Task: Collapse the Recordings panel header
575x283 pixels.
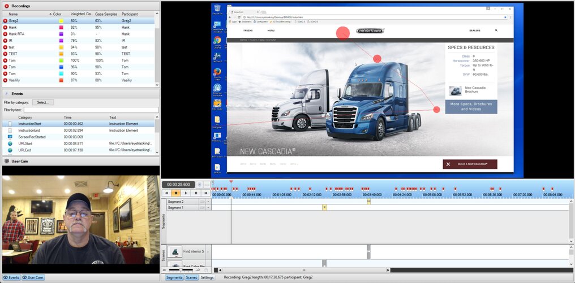Action: (81, 6)
